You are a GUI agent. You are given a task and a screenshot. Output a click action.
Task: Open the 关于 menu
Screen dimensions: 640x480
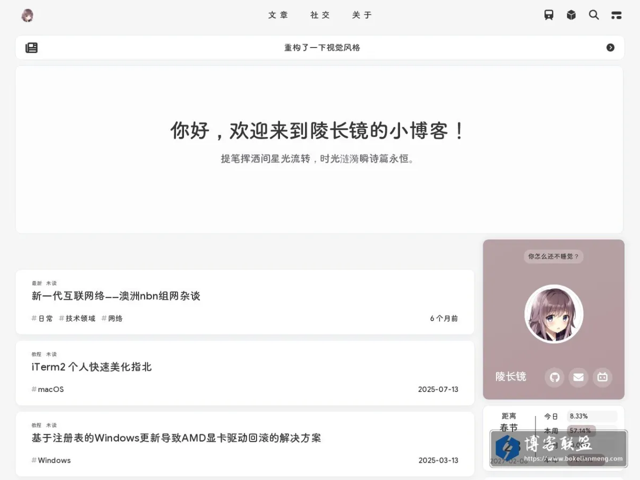(362, 15)
